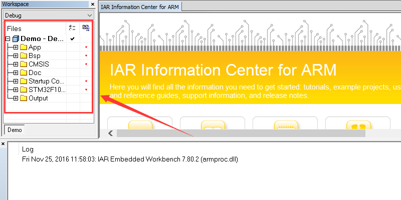Image resolution: width=401 pixels, height=200 pixels.
Task: Click the red asterisk beside Bsp
Action: (x=86, y=56)
